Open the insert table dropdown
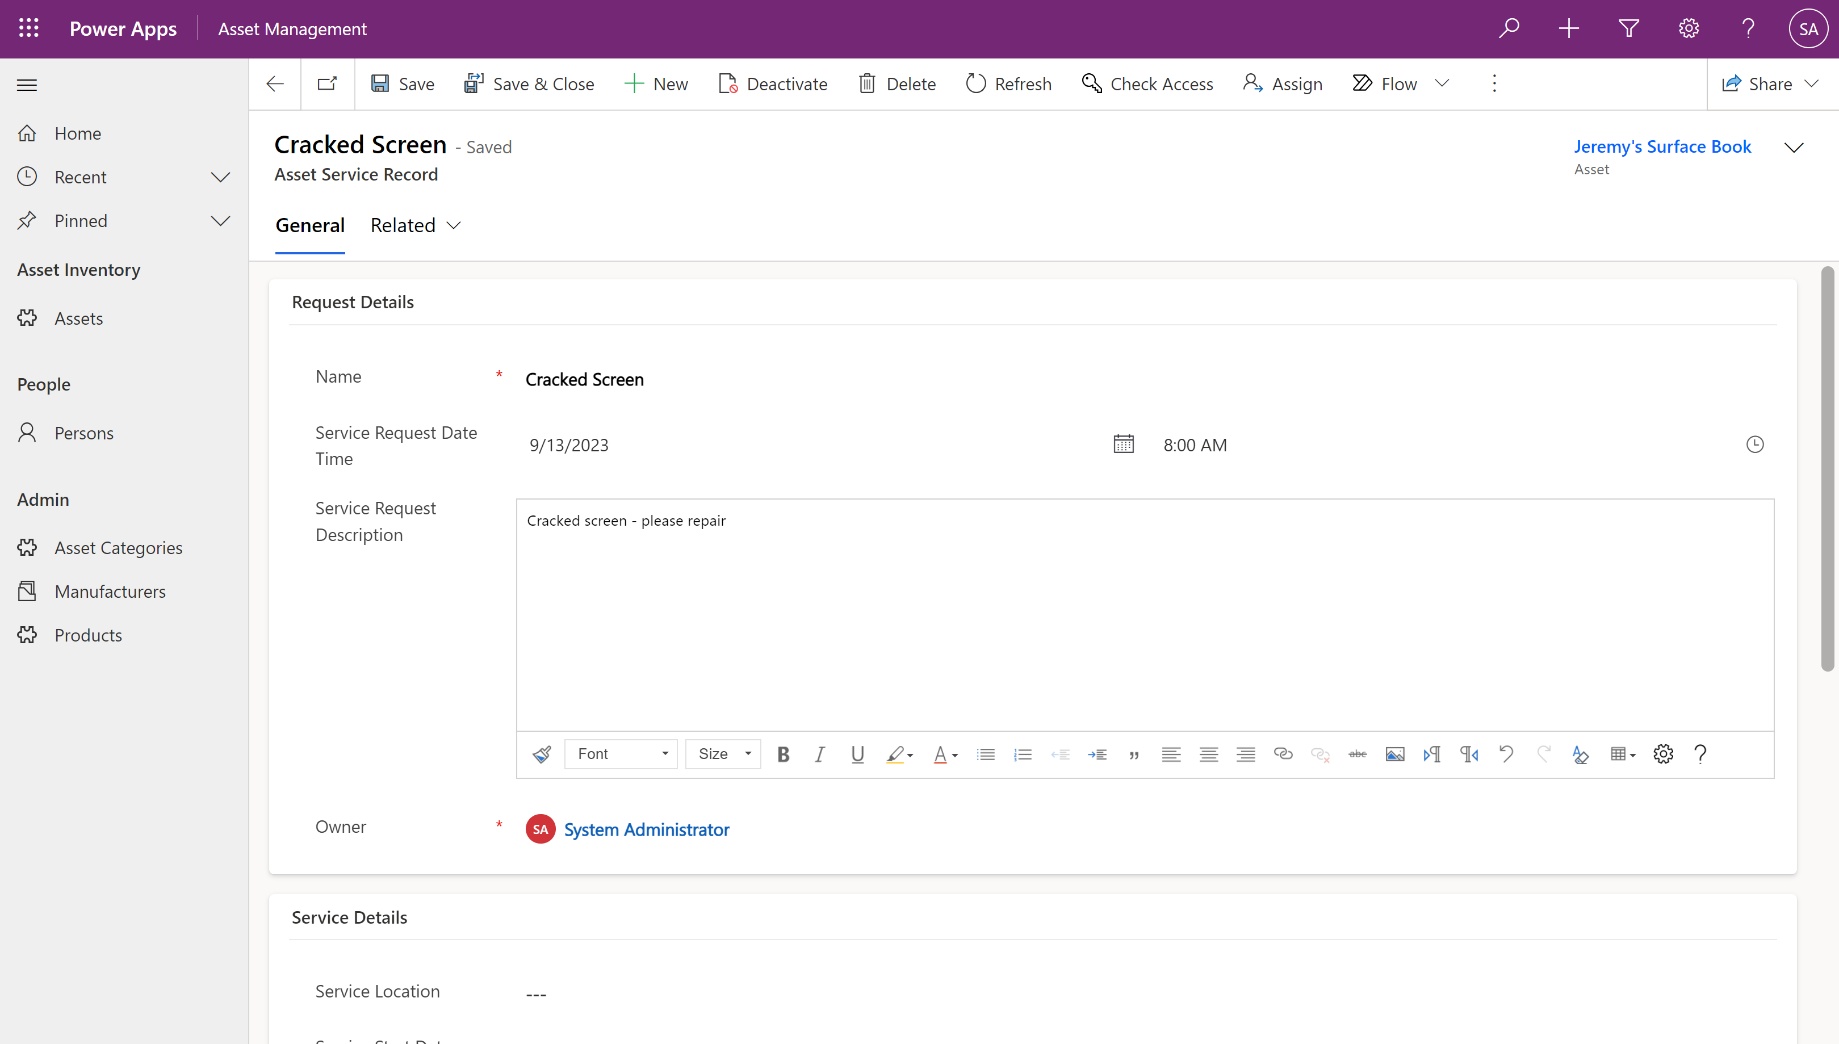 (x=1623, y=754)
